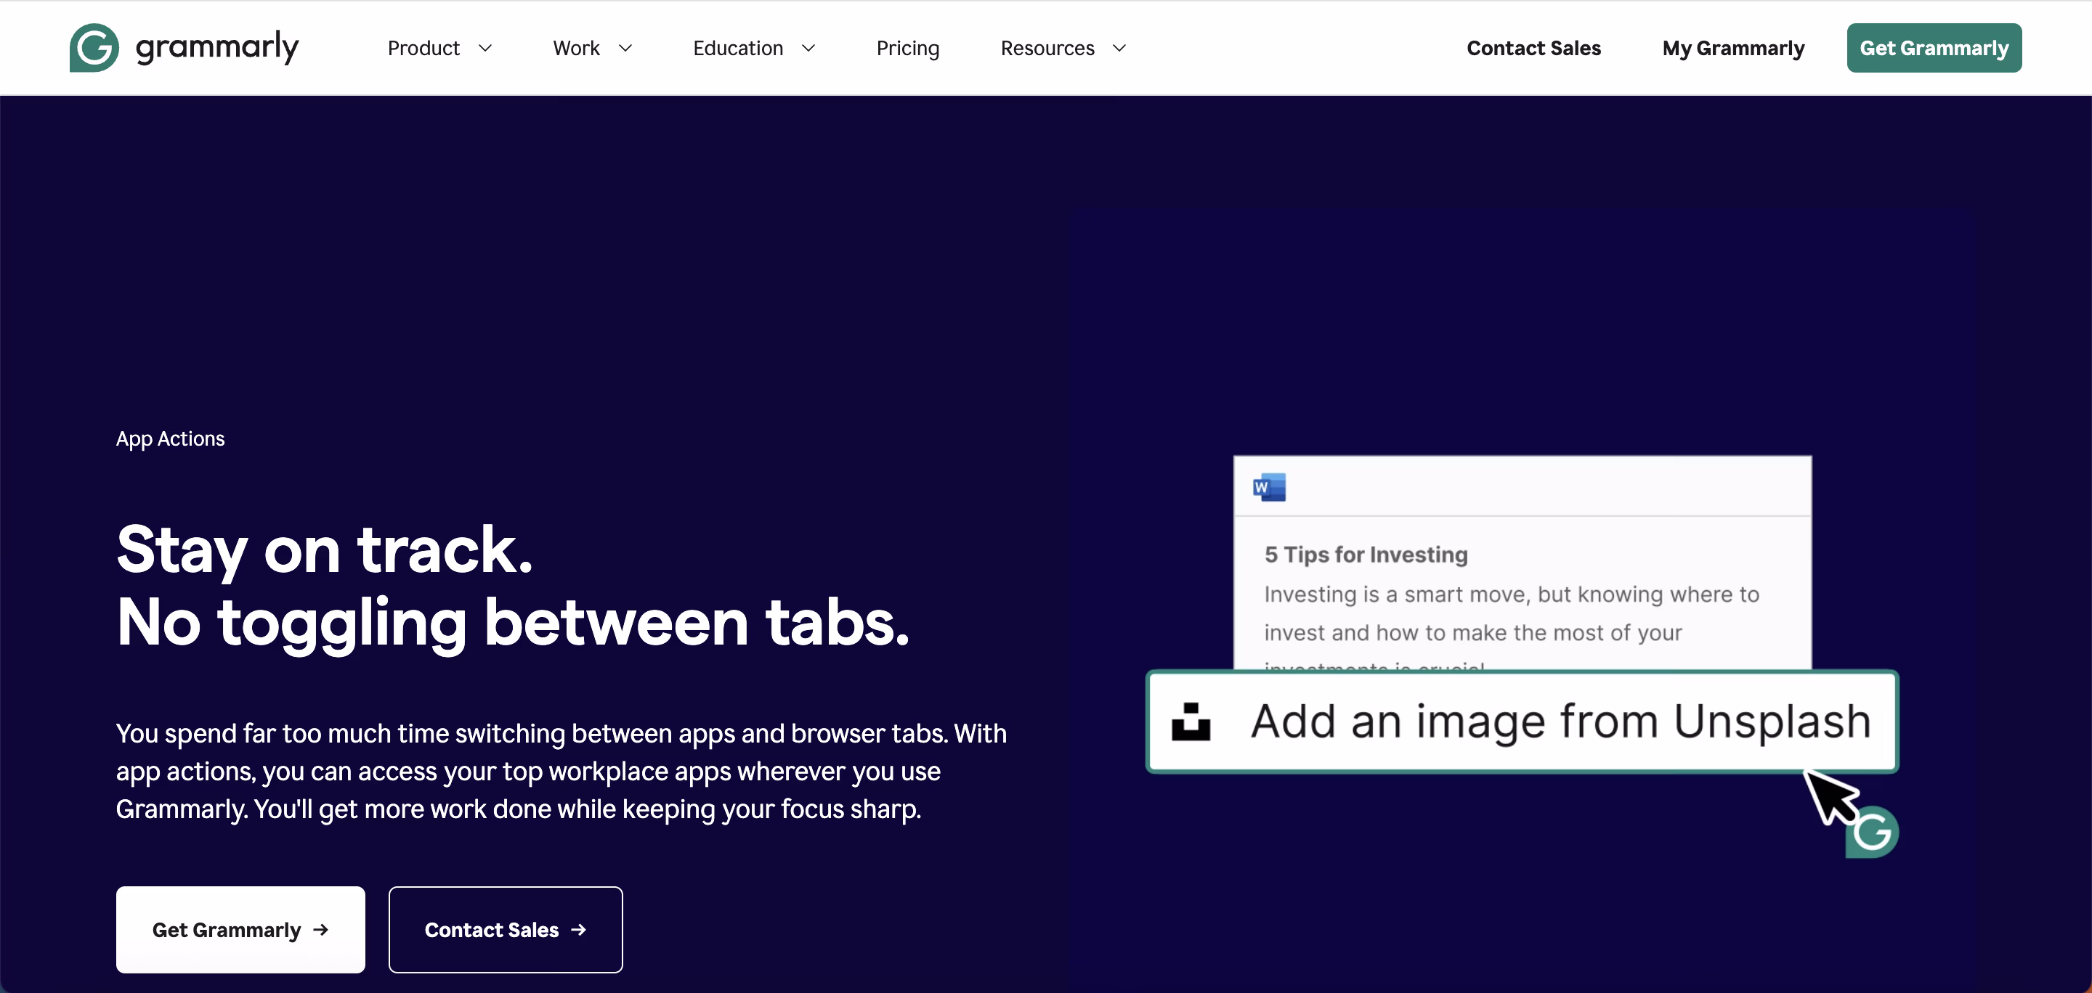Click Contact Sales in the header

1533,49
